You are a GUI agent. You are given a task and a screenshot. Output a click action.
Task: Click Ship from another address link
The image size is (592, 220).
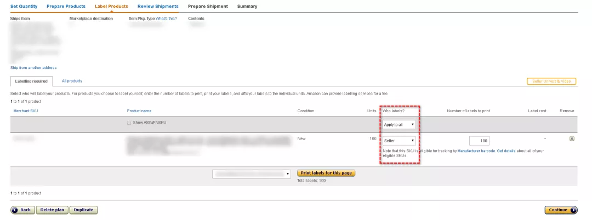(x=33, y=68)
